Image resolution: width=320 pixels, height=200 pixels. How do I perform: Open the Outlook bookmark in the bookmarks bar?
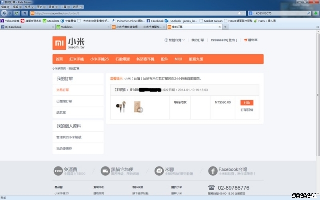[181, 21]
